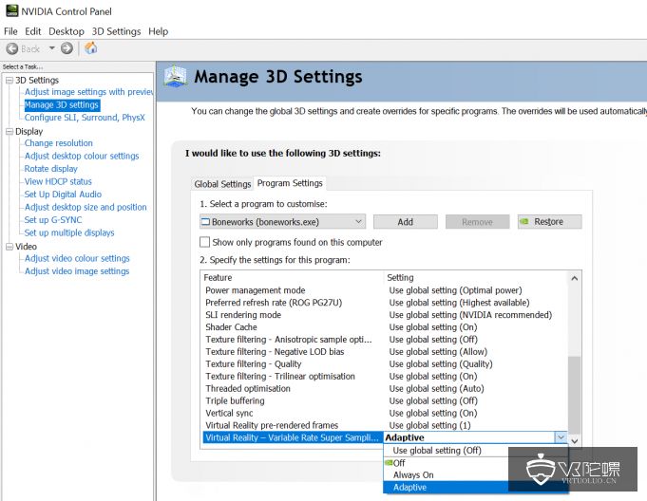Select the Program Settings tab
This screenshot has height=501, width=647.
click(290, 183)
